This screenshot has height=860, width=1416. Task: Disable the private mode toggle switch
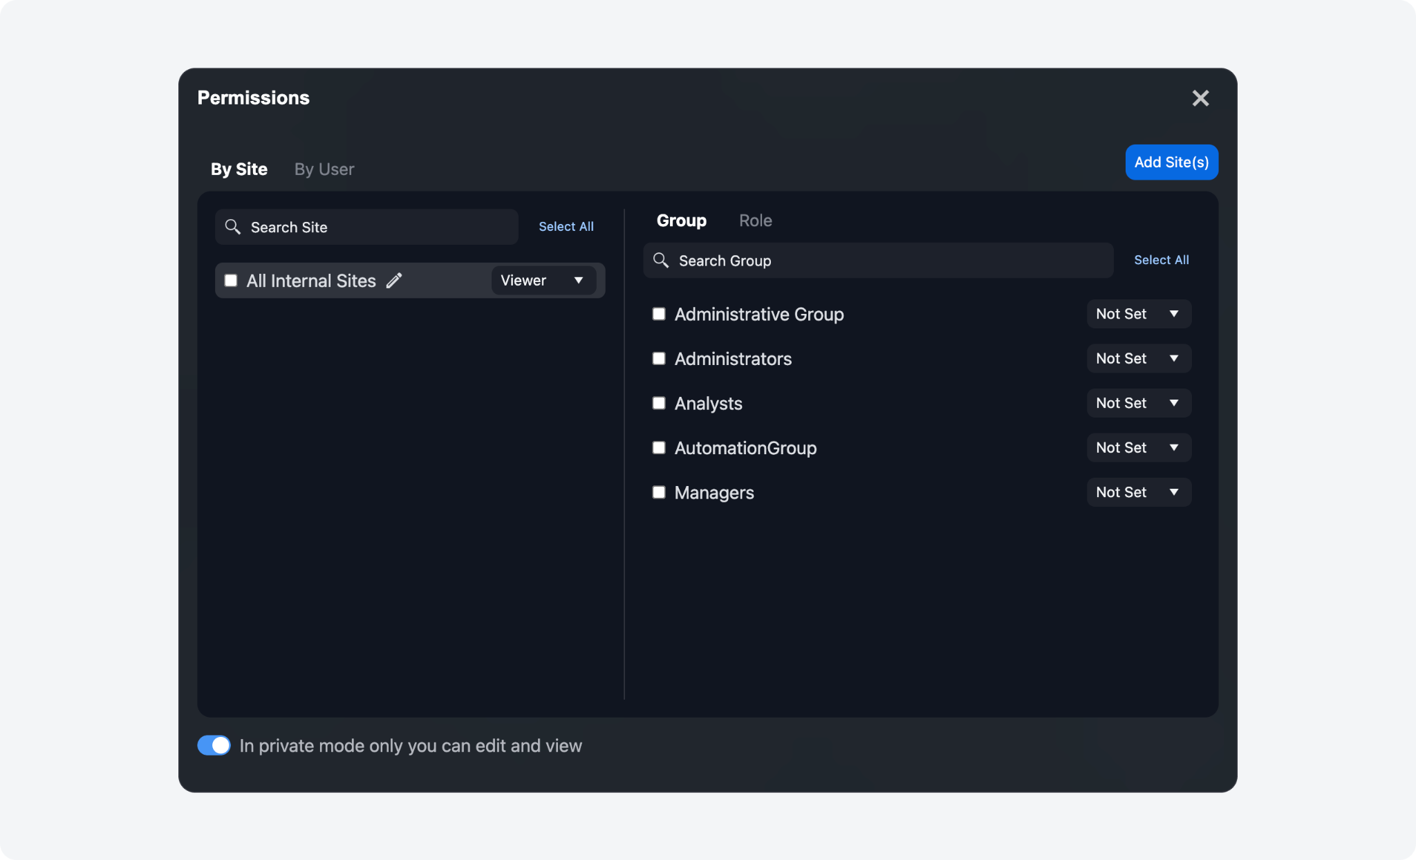(214, 745)
